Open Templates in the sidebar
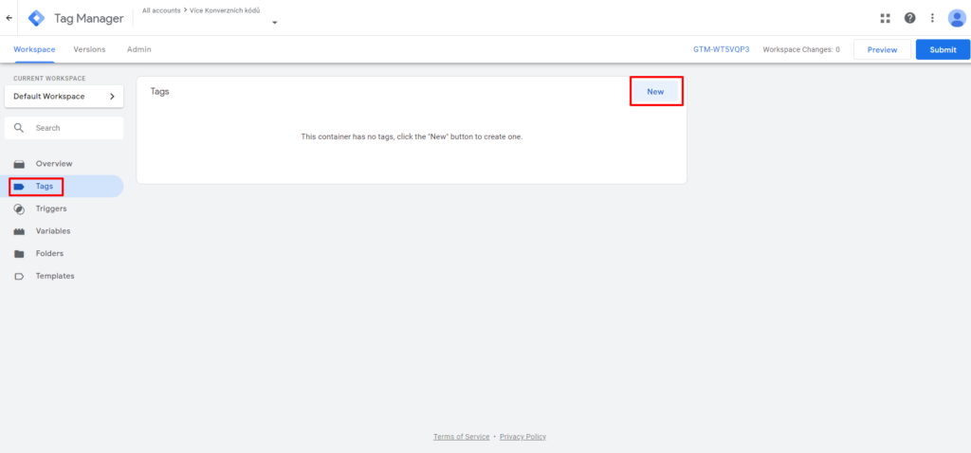This screenshot has width=971, height=453. [x=62, y=276]
